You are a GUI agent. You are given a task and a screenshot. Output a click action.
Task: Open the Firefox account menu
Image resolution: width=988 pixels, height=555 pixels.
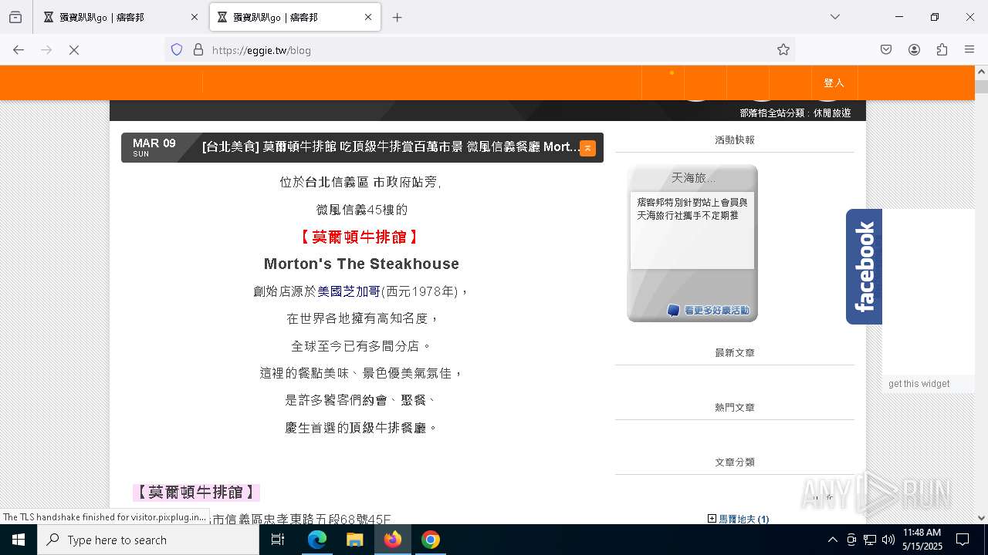click(x=914, y=49)
